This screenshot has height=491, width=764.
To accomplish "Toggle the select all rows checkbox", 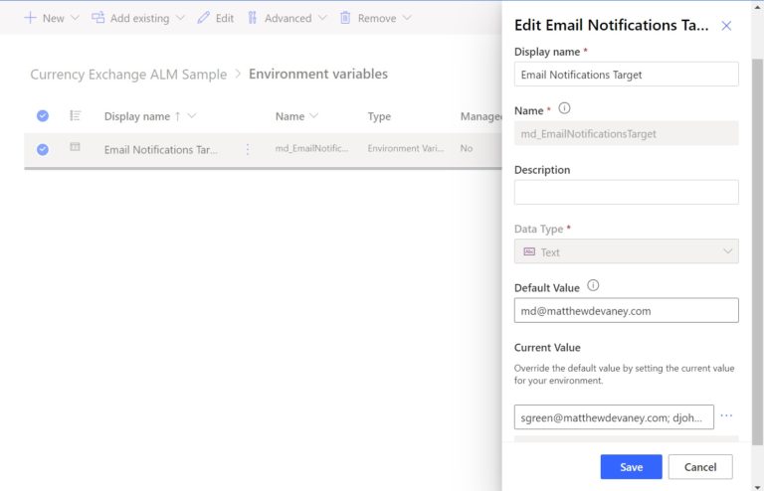I will [43, 116].
